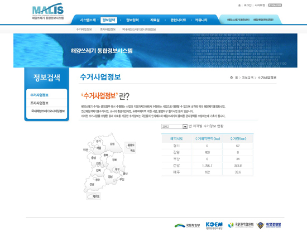
Task: Go to the 자료실 menu item
Action: pos(155,20)
